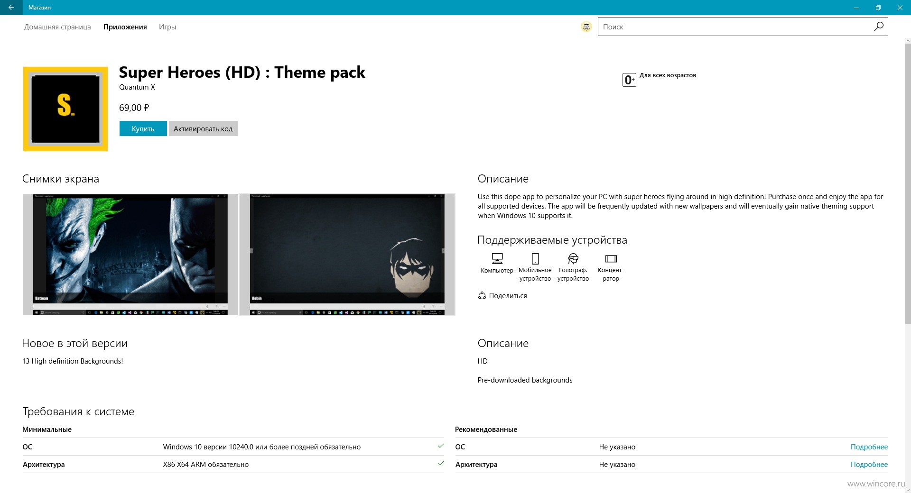Screen dimensions: 911x493
Task: Open the Batman screenshot thumbnail
Action: click(130, 254)
